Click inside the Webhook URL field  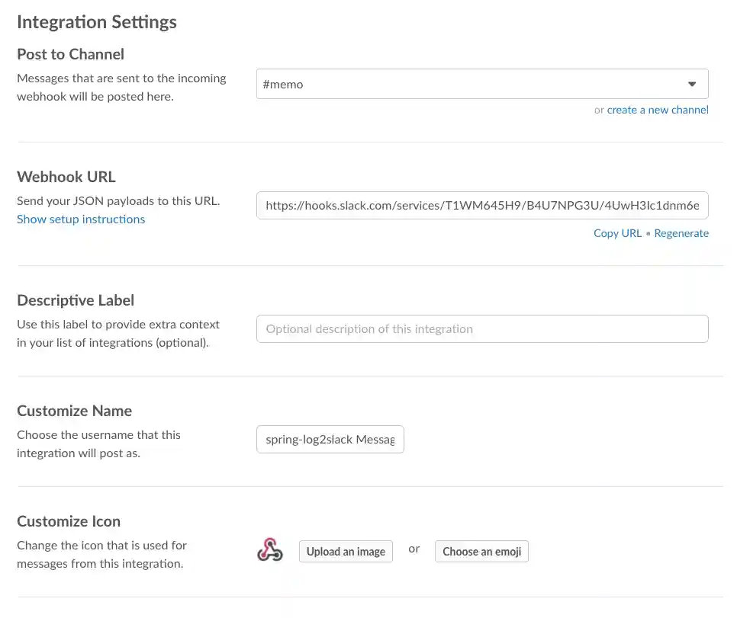tap(482, 205)
